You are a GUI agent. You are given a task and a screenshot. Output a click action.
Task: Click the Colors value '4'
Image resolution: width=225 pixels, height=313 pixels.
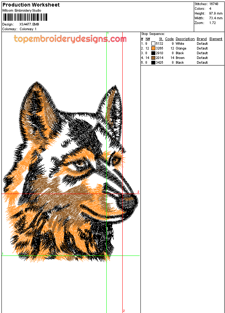click(210, 9)
